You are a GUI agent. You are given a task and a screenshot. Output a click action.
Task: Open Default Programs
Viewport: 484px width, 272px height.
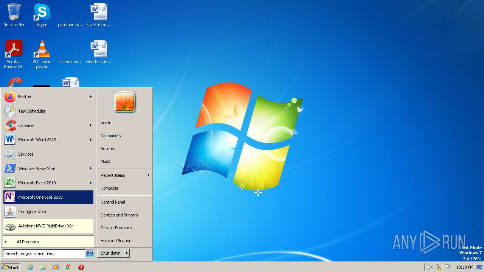coord(125,228)
